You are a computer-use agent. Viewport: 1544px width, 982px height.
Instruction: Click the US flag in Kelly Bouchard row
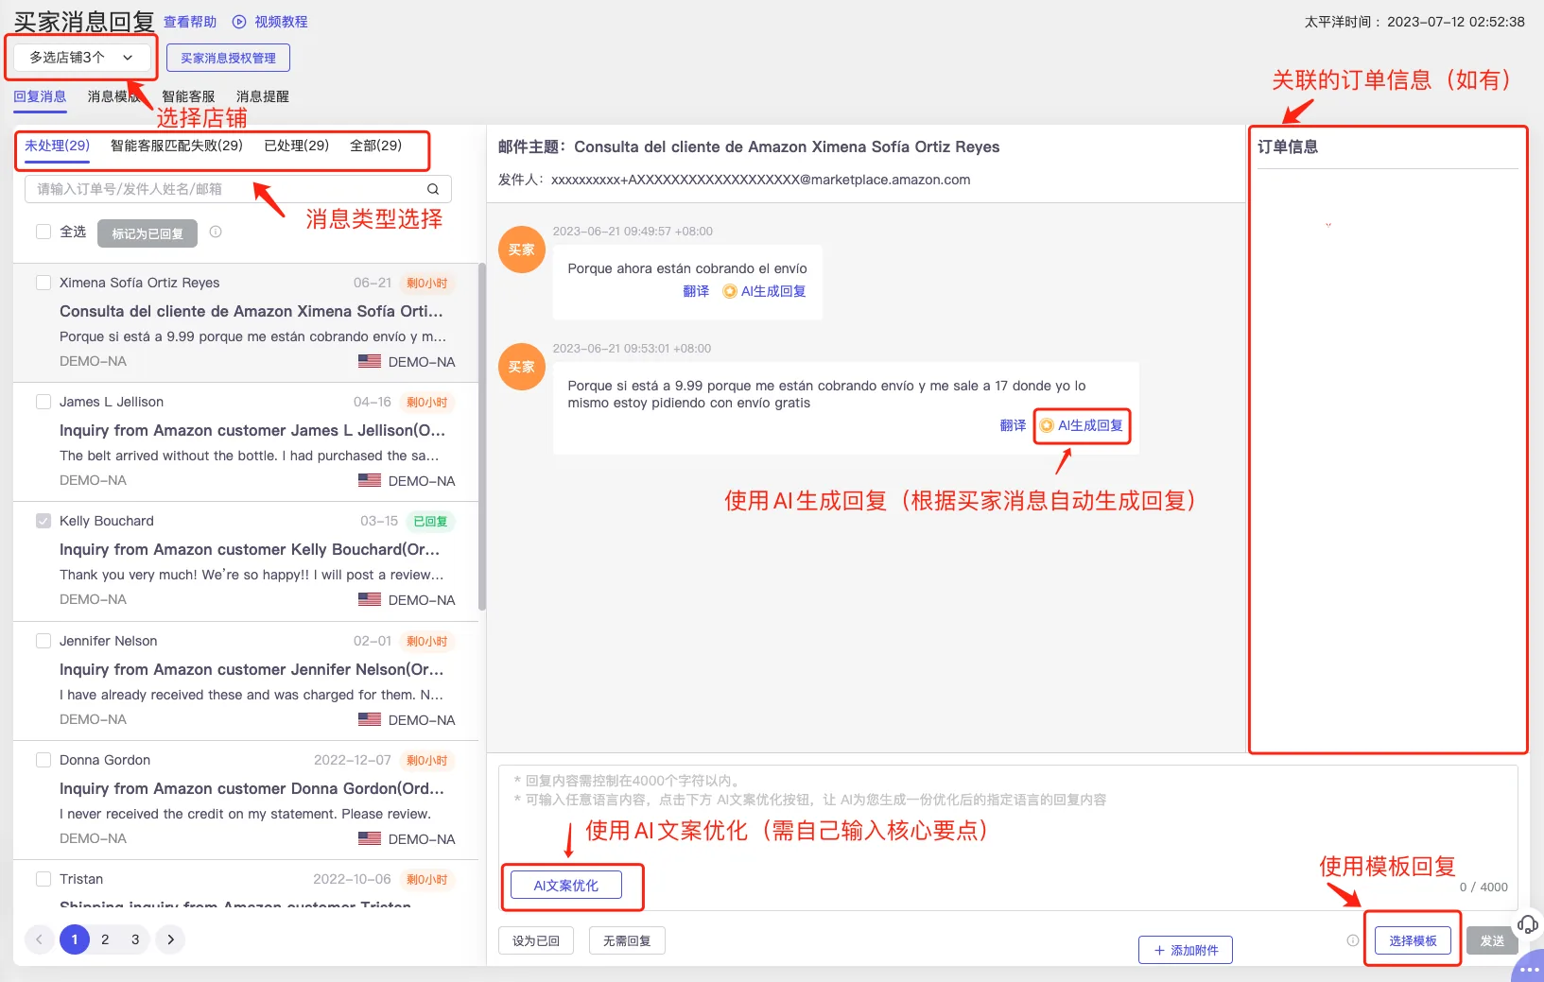click(x=370, y=599)
